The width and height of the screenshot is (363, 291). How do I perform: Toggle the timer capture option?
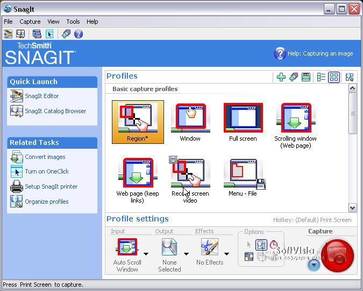coord(274,244)
